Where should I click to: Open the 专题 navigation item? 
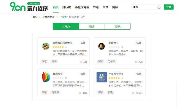96,7
